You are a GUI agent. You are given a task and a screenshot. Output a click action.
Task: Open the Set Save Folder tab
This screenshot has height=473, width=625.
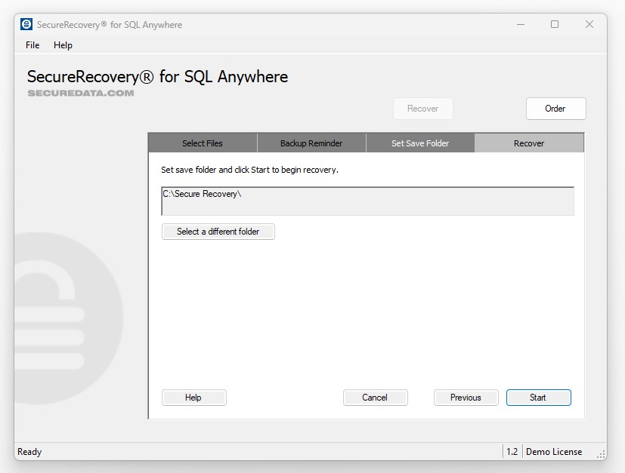[419, 143]
